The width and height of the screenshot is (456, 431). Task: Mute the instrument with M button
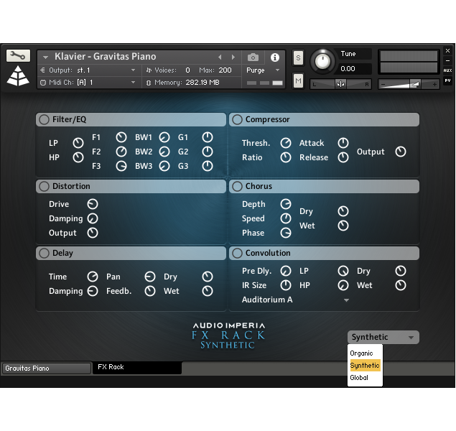[x=298, y=80]
